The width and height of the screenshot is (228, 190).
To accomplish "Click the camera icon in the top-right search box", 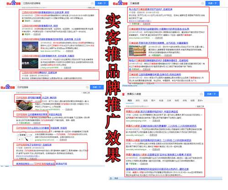I will (x=202, y=3).
